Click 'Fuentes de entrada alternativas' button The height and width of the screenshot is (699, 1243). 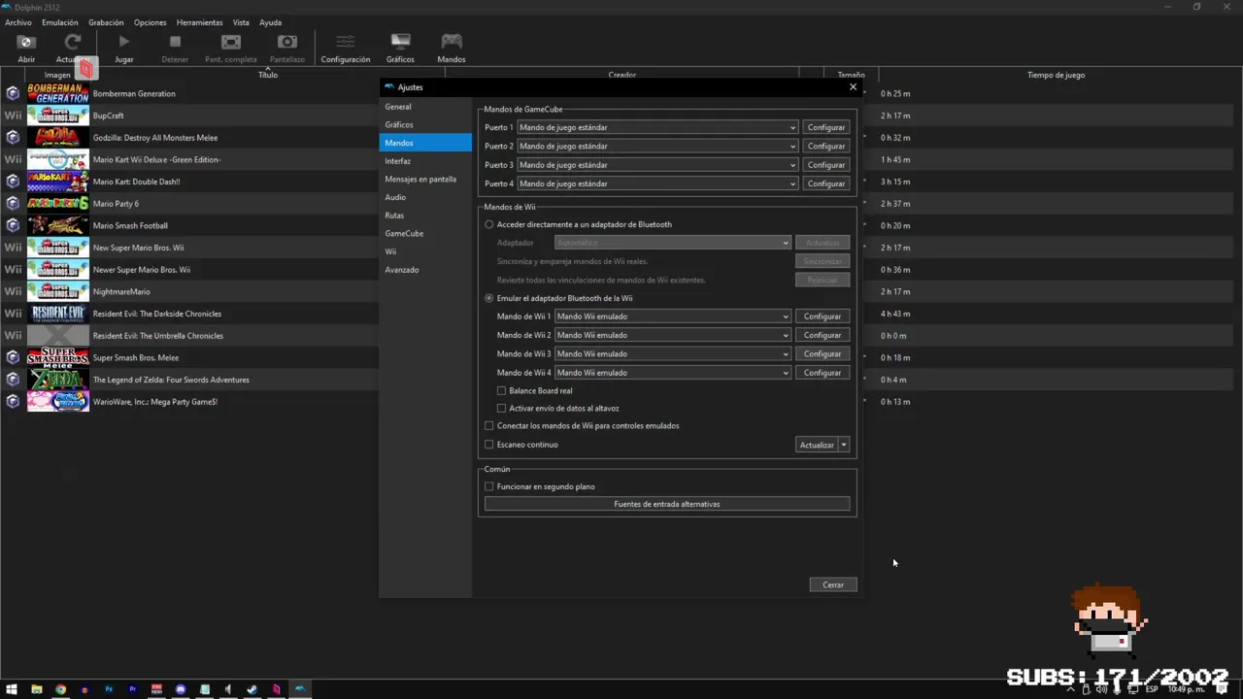coord(667,504)
